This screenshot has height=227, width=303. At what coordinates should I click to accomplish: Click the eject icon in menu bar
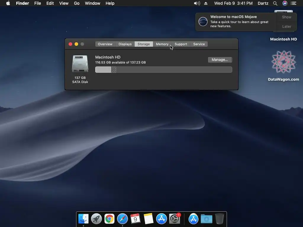[x=206, y=3]
